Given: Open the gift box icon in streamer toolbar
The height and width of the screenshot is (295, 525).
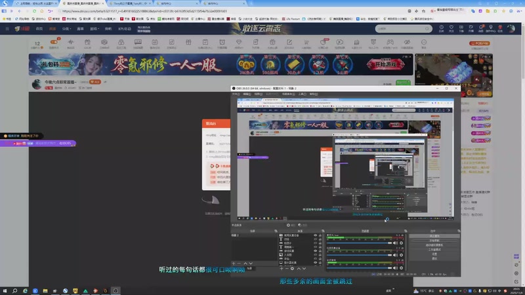Looking at the screenshot, I should [x=188, y=43].
